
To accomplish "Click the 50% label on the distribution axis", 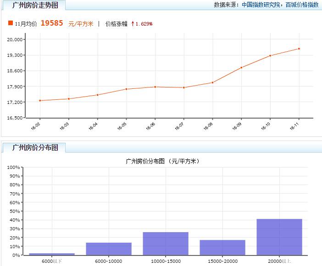I will pos(15,211).
